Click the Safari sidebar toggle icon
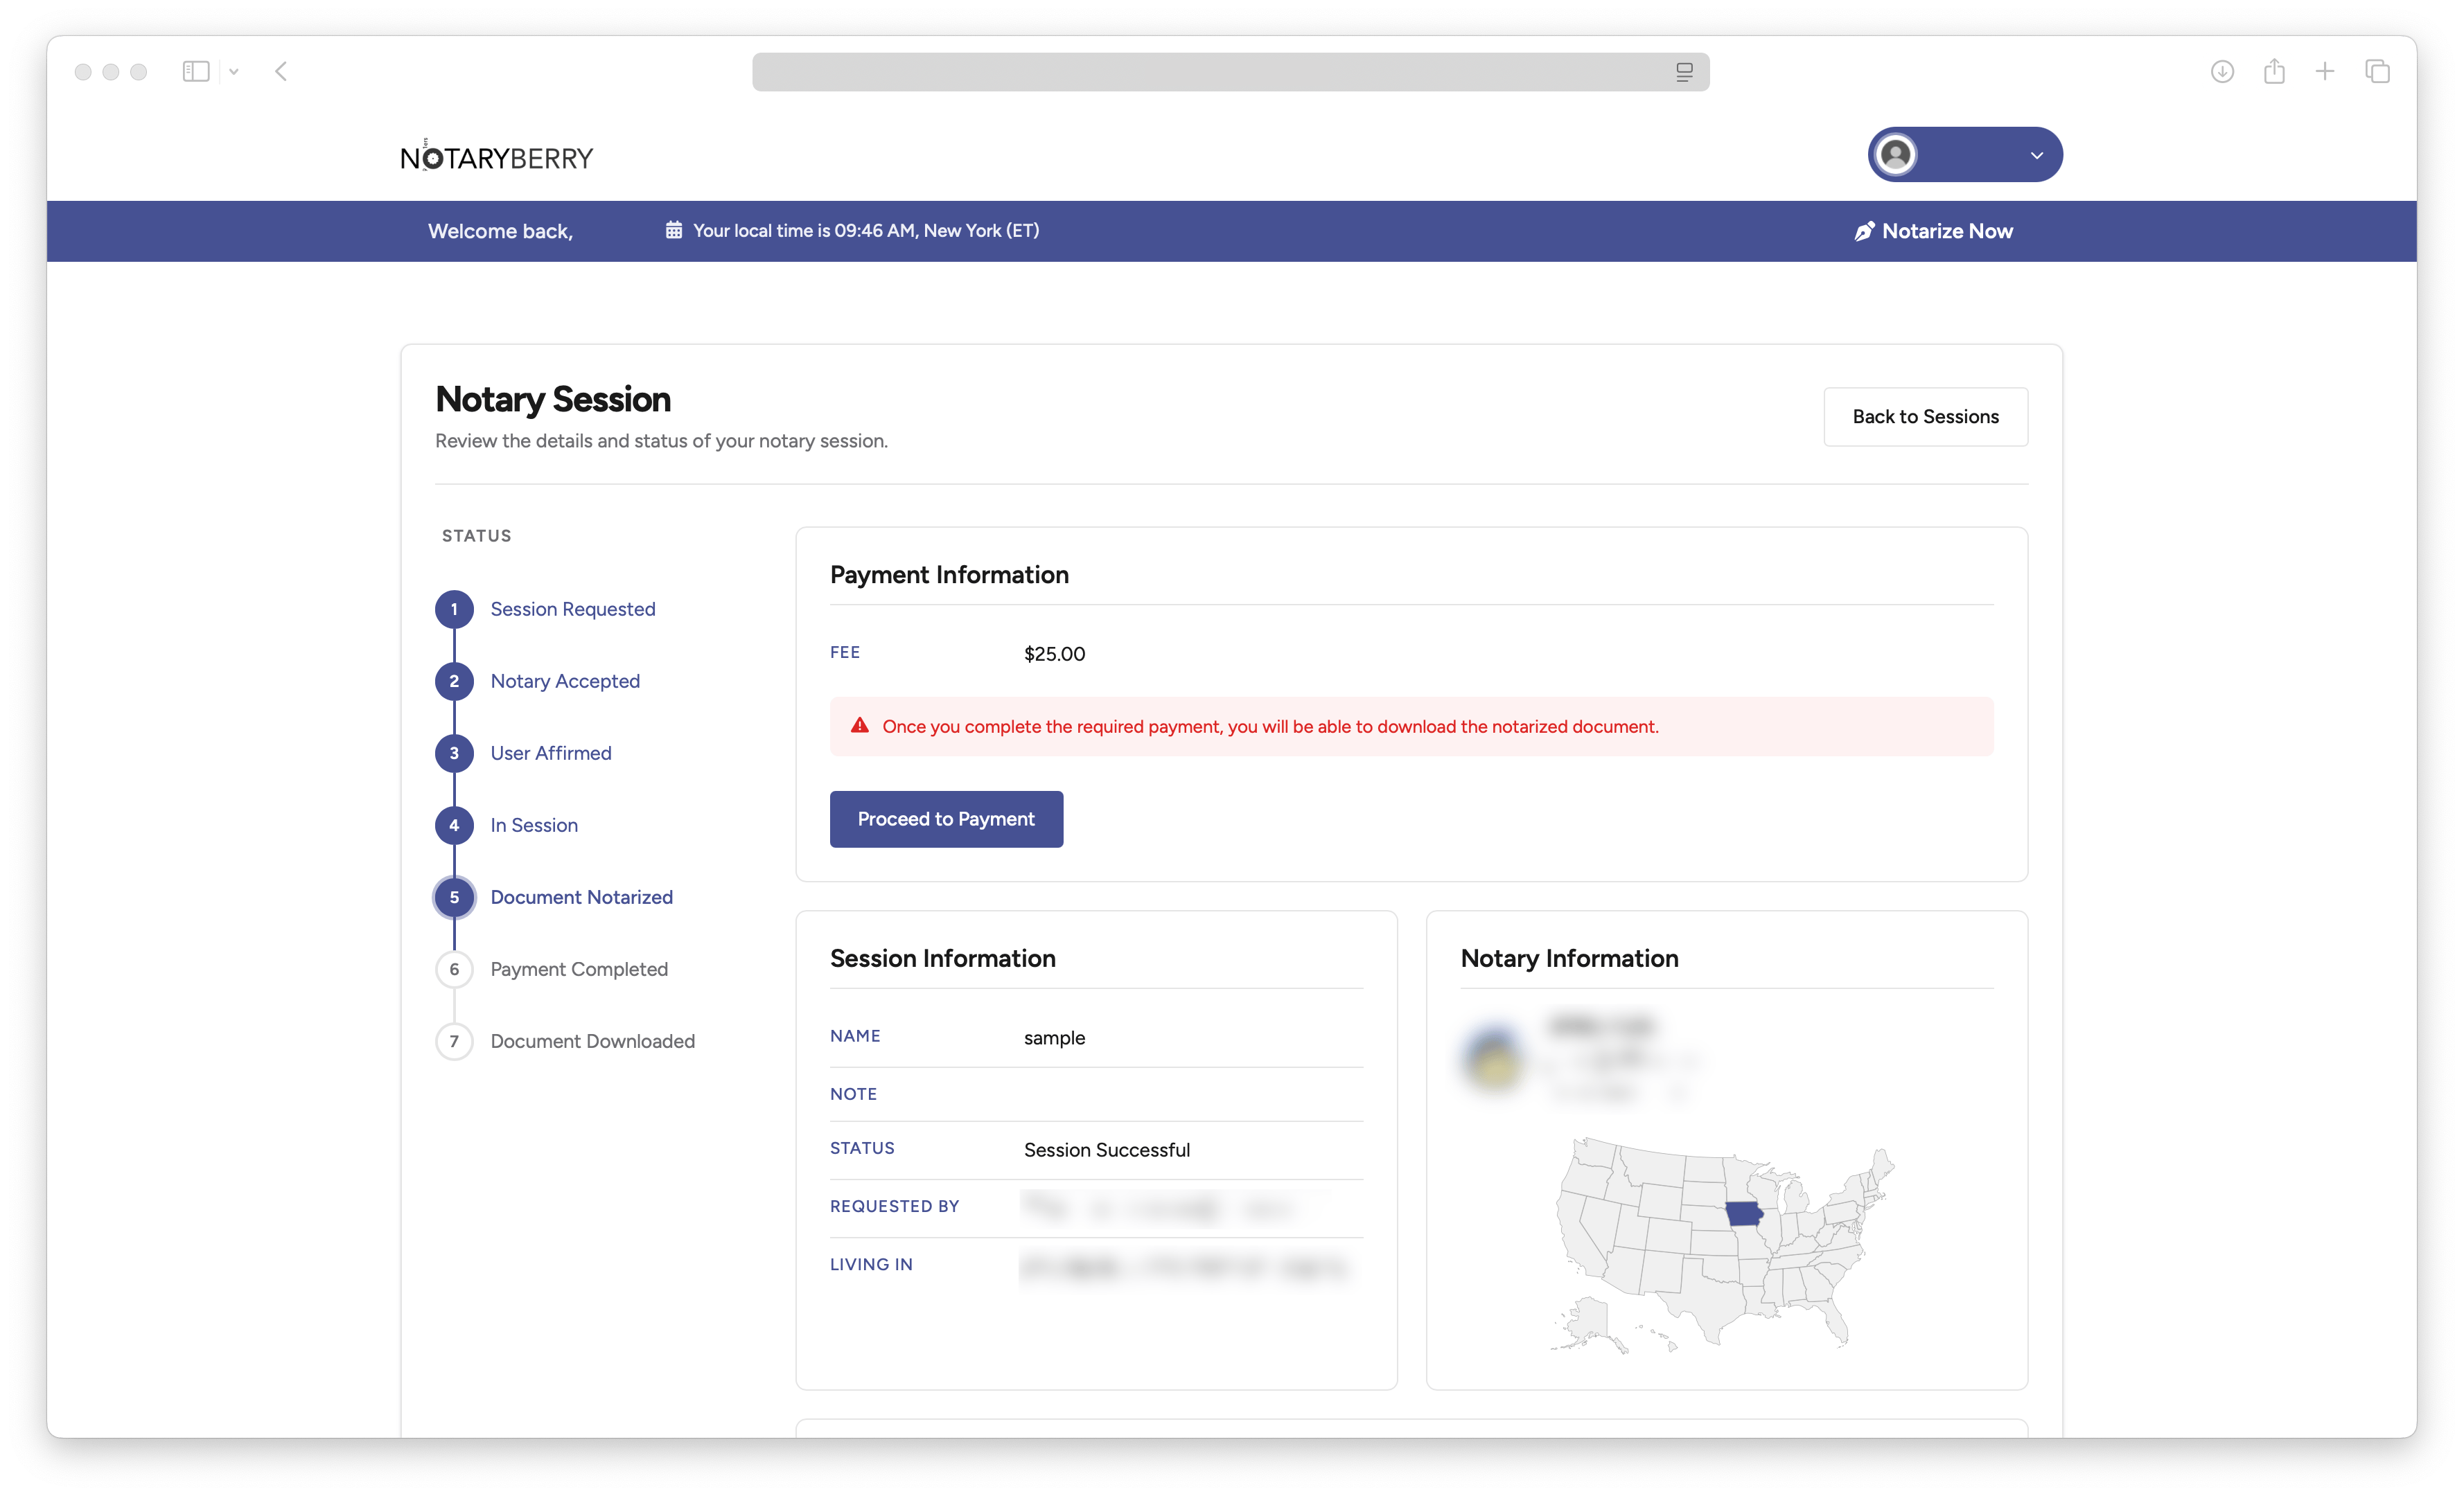2464x1496 pixels. (x=195, y=71)
